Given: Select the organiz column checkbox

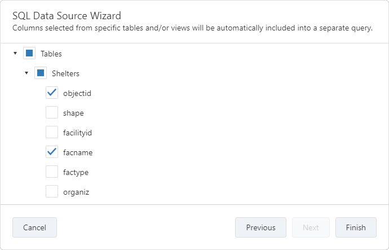Looking at the screenshot, I should [52, 192].
